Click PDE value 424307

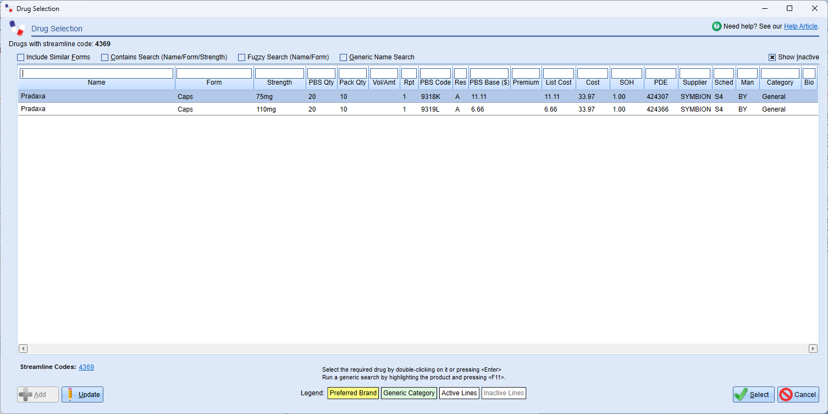[658, 96]
